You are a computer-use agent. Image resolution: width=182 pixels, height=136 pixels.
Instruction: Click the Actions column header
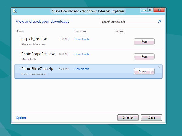coord(120,32)
